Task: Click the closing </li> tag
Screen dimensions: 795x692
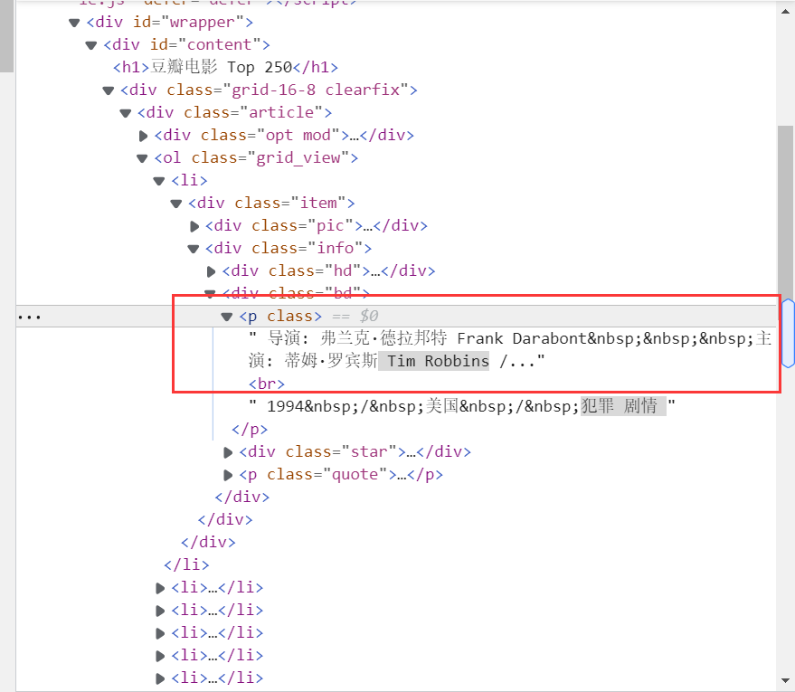Action: pyautogui.click(x=186, y=564)
